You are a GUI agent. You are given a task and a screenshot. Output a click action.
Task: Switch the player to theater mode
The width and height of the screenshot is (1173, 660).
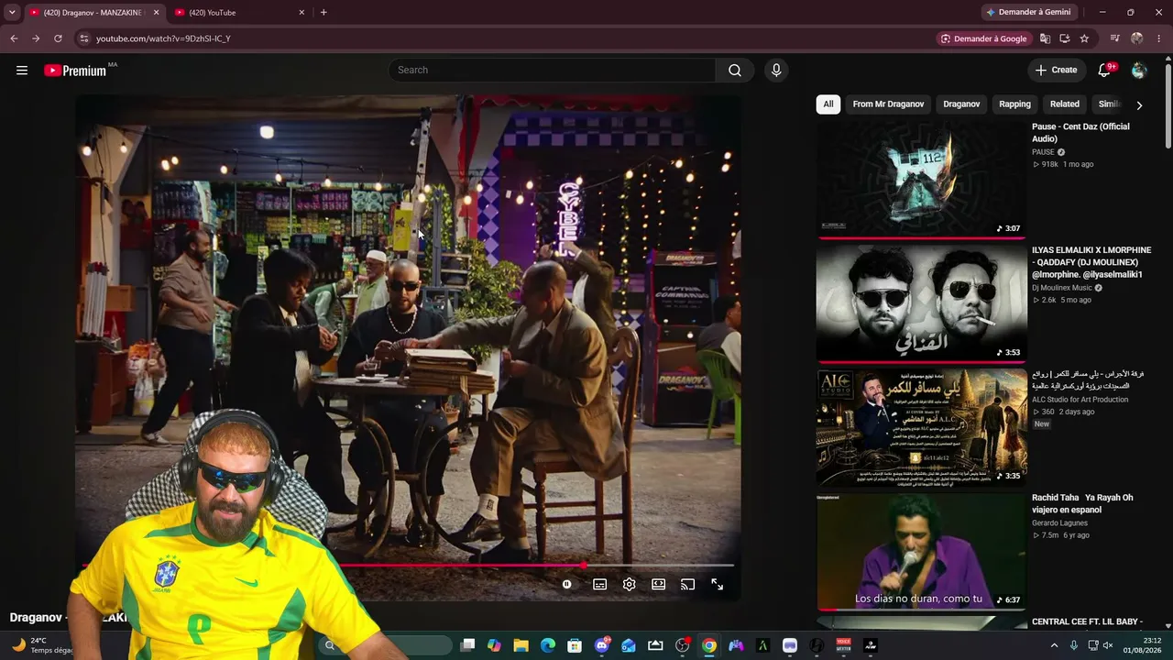click(x=658, y=585)
